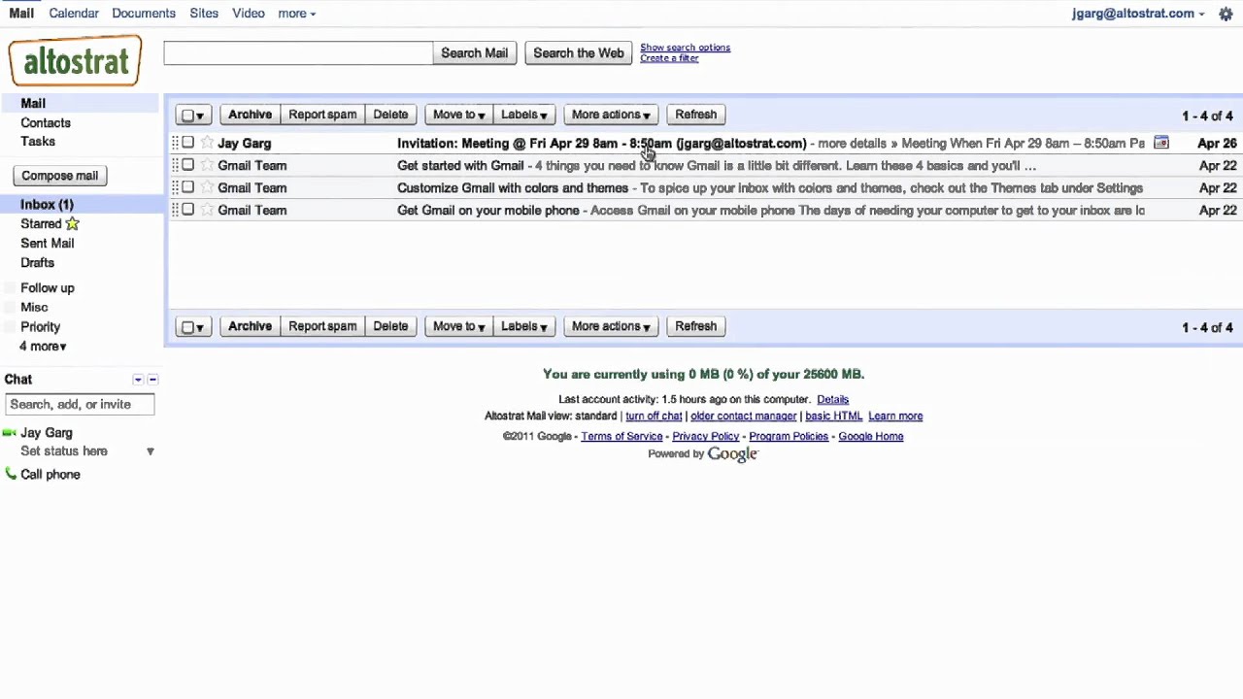The height and width of the screenshot is (699, 1243).
Task: Tick the checkbox for 'Get started with Gmail'
Action: 188,165
